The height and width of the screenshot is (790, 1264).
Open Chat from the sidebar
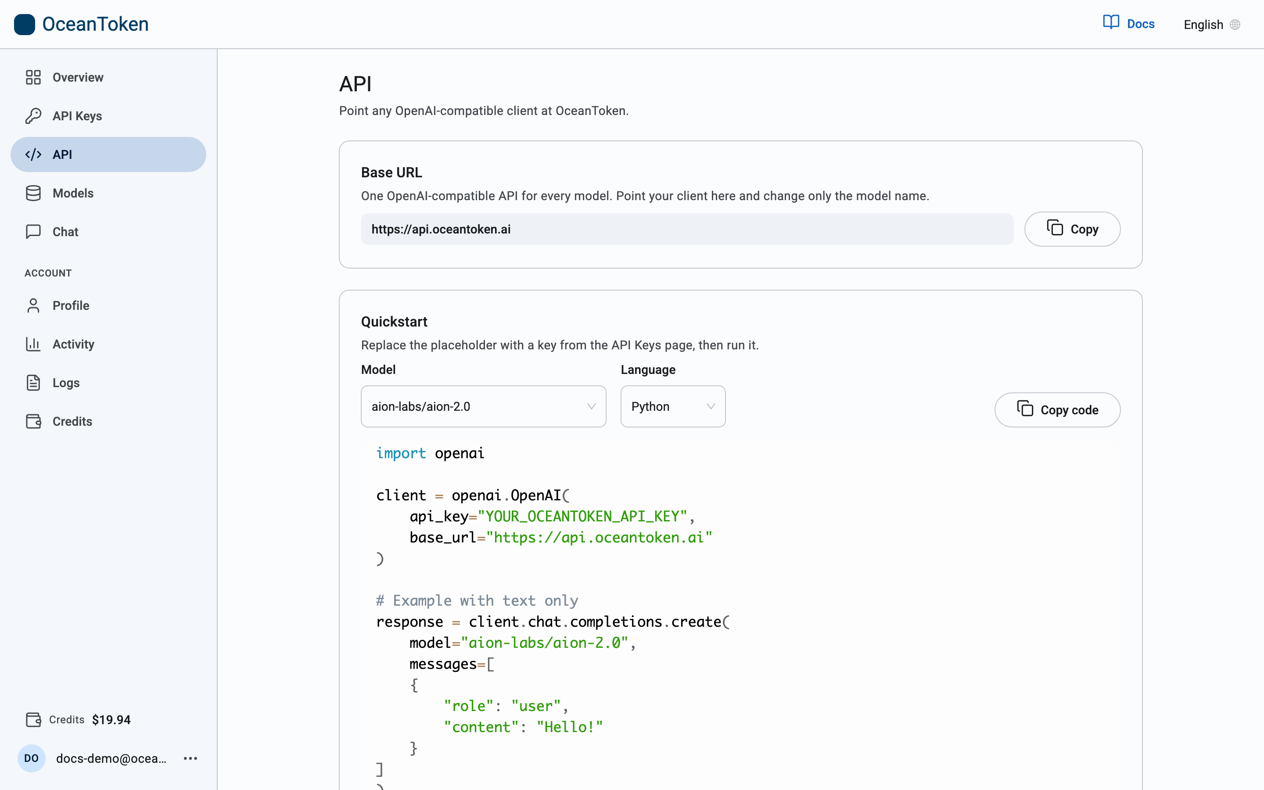108,232
